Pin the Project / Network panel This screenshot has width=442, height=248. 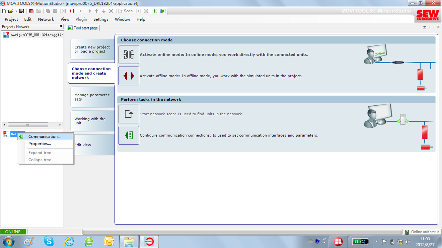click(61, 27)
